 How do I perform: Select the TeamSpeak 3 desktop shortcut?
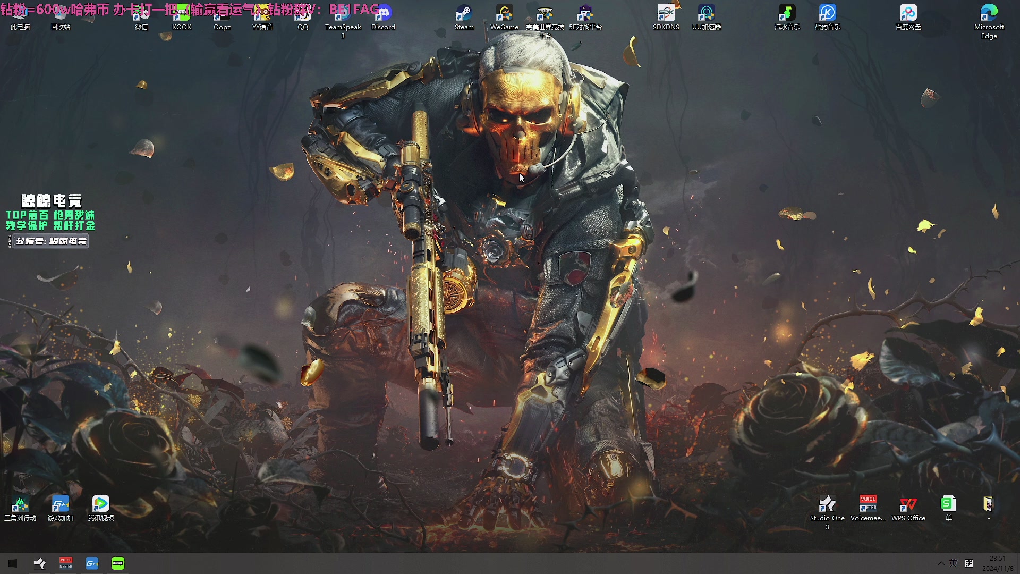tap(343, 21)
